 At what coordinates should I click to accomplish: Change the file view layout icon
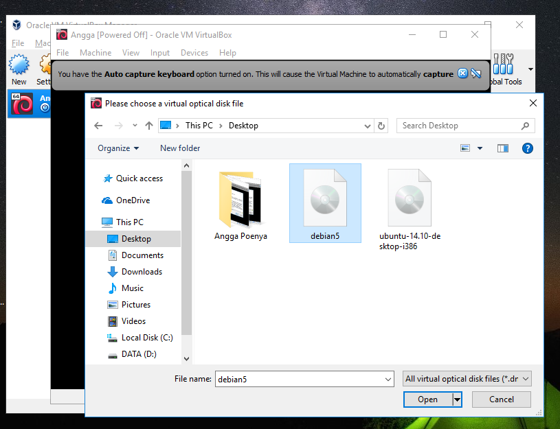[465, 148]
